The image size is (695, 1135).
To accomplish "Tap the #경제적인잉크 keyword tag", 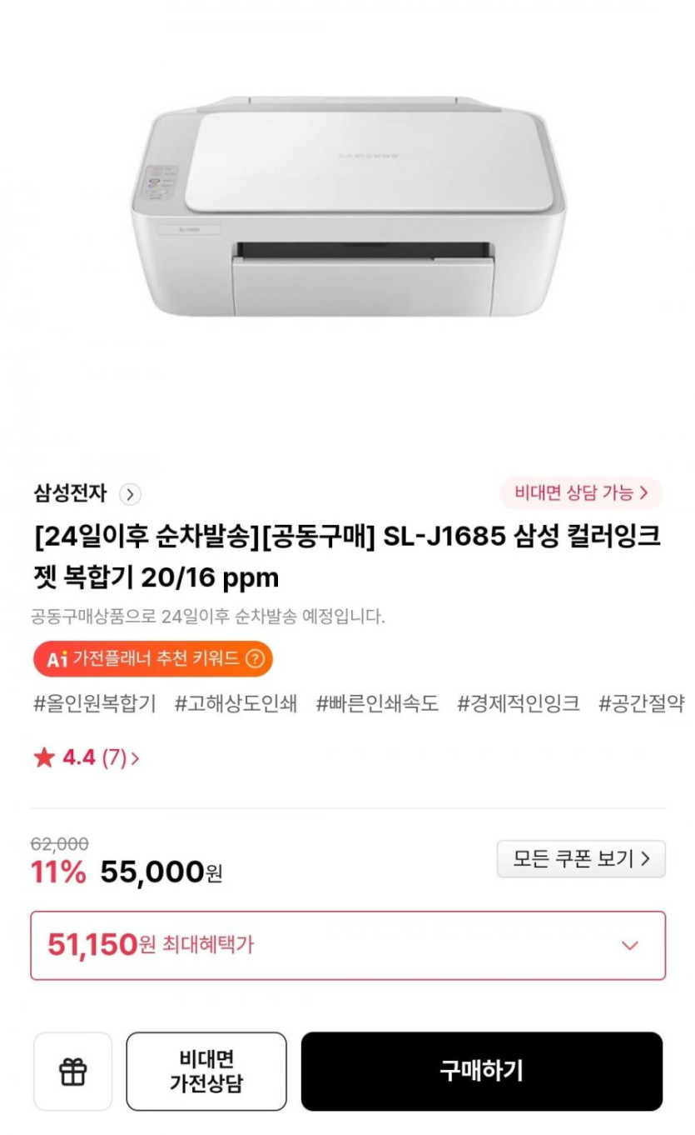I will click(x=519, y=704).
